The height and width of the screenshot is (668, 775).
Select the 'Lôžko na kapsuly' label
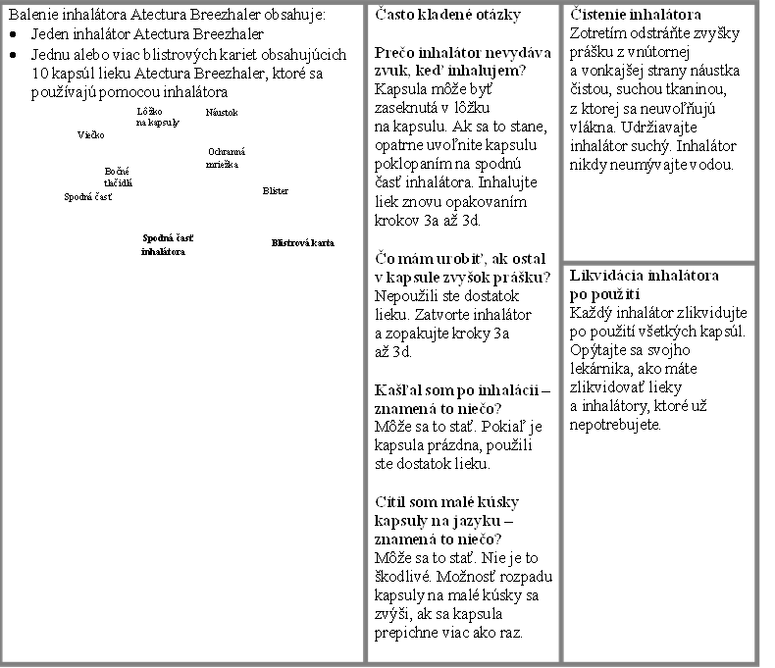(158, 117)
